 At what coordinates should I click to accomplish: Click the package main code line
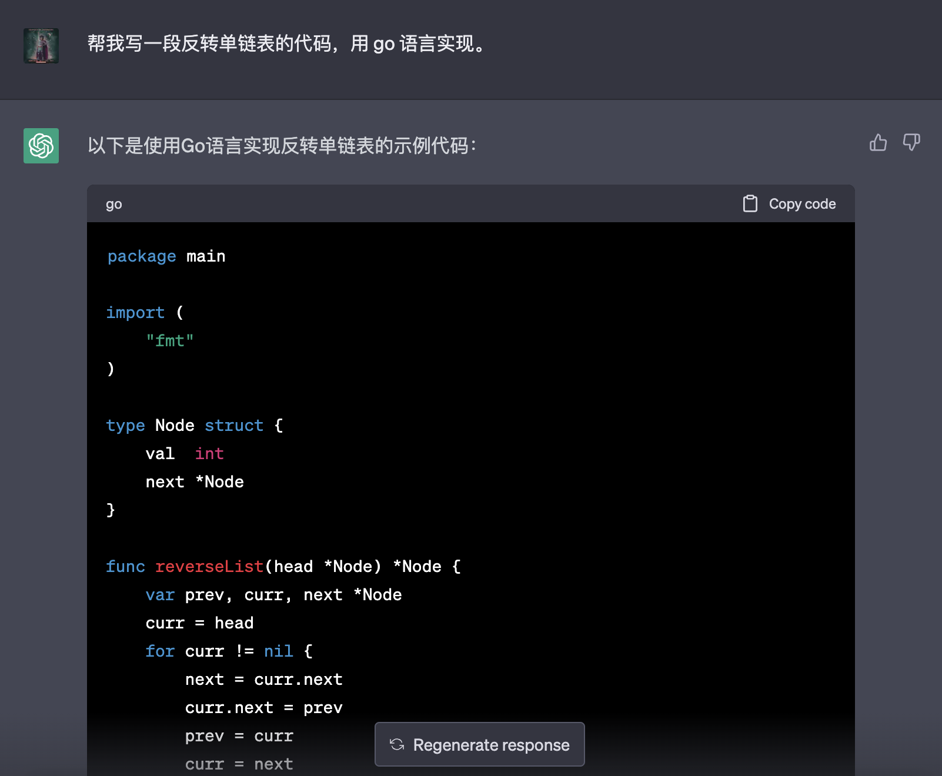(x=166, y=256)
